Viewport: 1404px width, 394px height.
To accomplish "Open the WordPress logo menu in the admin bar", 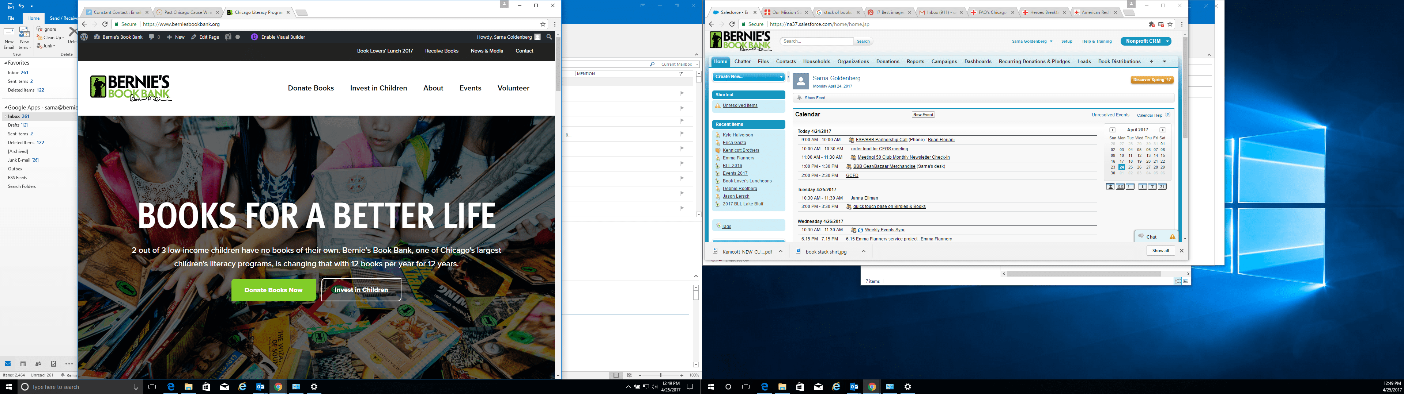I will tap(84, 37).
